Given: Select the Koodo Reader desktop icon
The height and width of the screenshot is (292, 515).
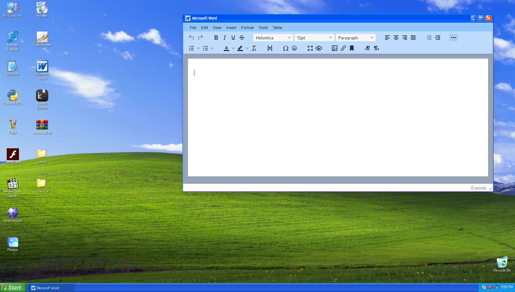Looking at the screenshot, I should click(x=42, y=99).
